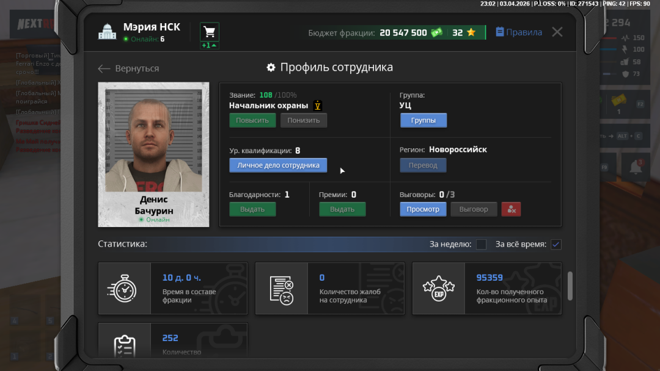Click the gold star points icon

[471, 33]
